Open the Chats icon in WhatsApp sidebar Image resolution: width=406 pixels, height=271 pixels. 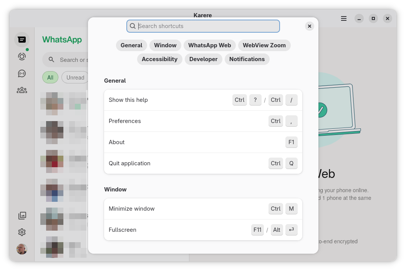click(22, 40)
